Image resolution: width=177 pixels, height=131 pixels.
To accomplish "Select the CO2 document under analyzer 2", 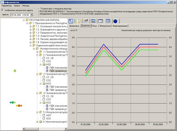I will coord(48,61).
